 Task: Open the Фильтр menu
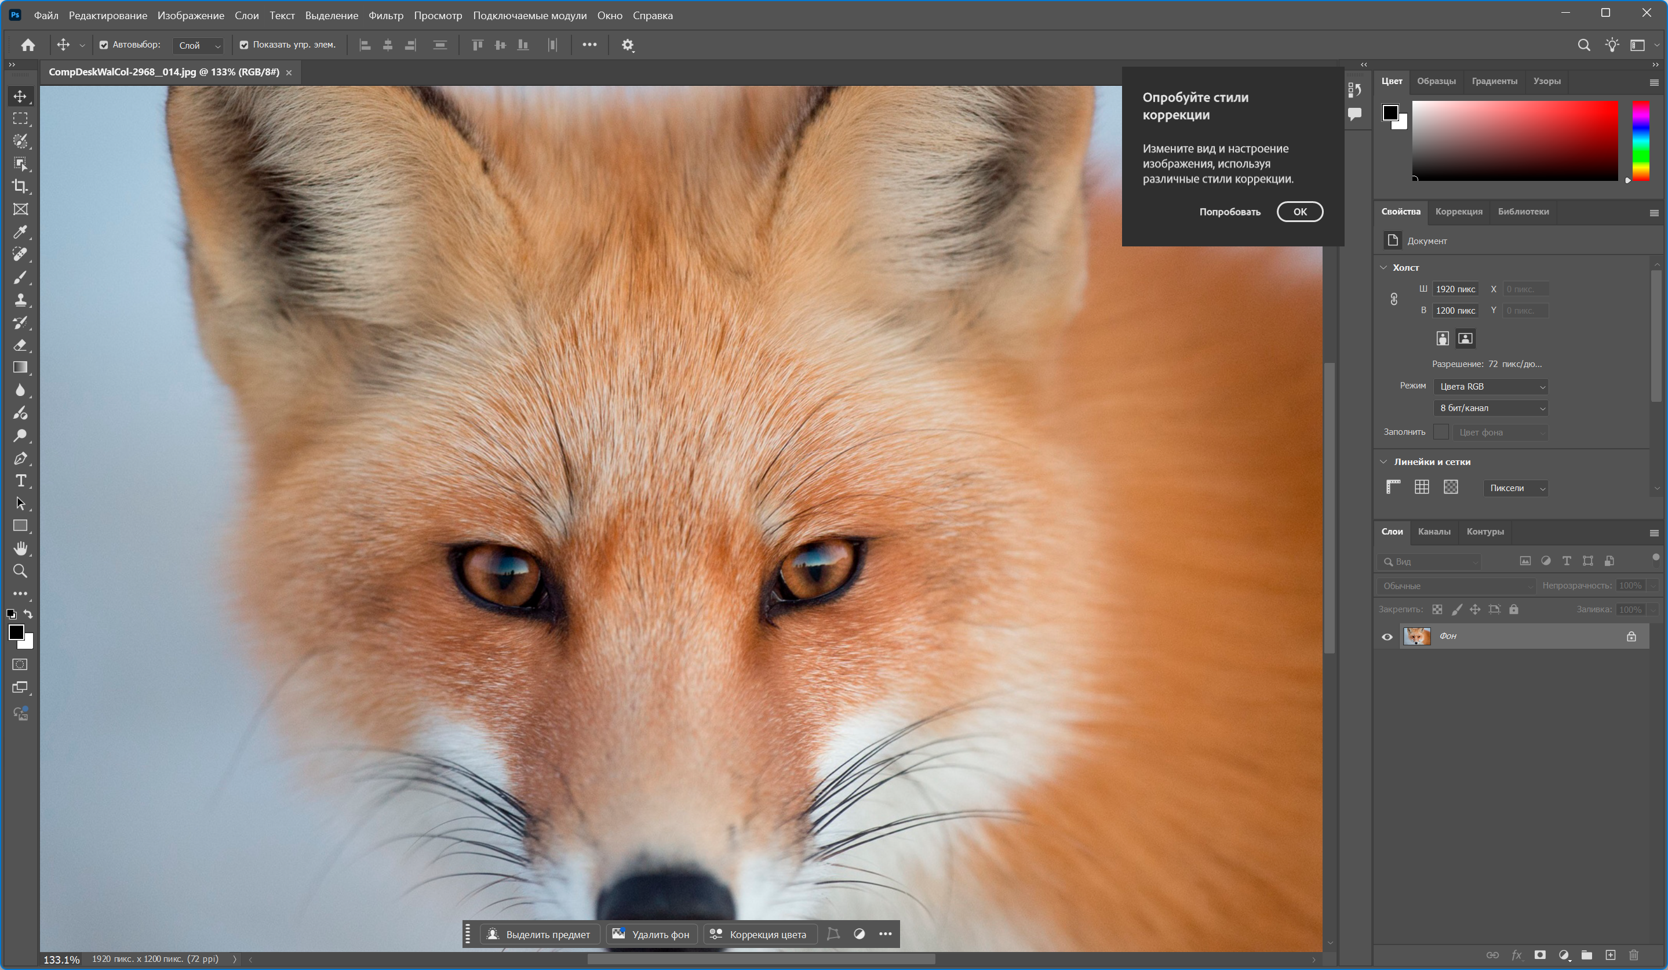(385, 15)
